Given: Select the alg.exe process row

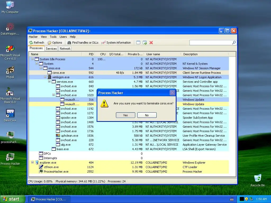Looking at the screenshot, I should tap(129, 145).
